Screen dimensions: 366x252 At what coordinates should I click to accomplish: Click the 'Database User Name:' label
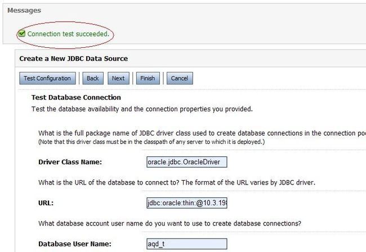pos(75,244)
